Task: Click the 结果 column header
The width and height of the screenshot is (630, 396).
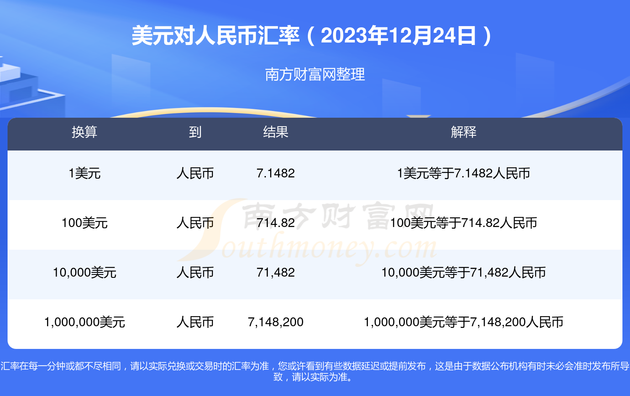Action: click(276, 132)
